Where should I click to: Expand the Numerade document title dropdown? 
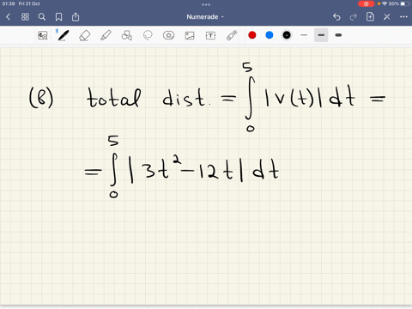coord(205,17)
